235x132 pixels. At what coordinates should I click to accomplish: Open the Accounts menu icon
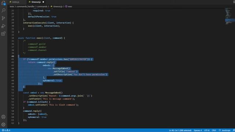pyautogui.click(x=3, y=117)
